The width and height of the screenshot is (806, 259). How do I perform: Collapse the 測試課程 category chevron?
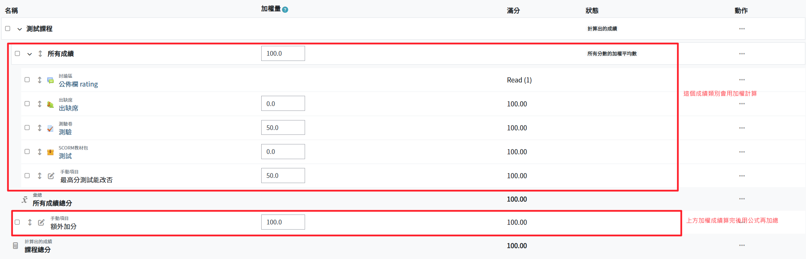coord(20,29)
